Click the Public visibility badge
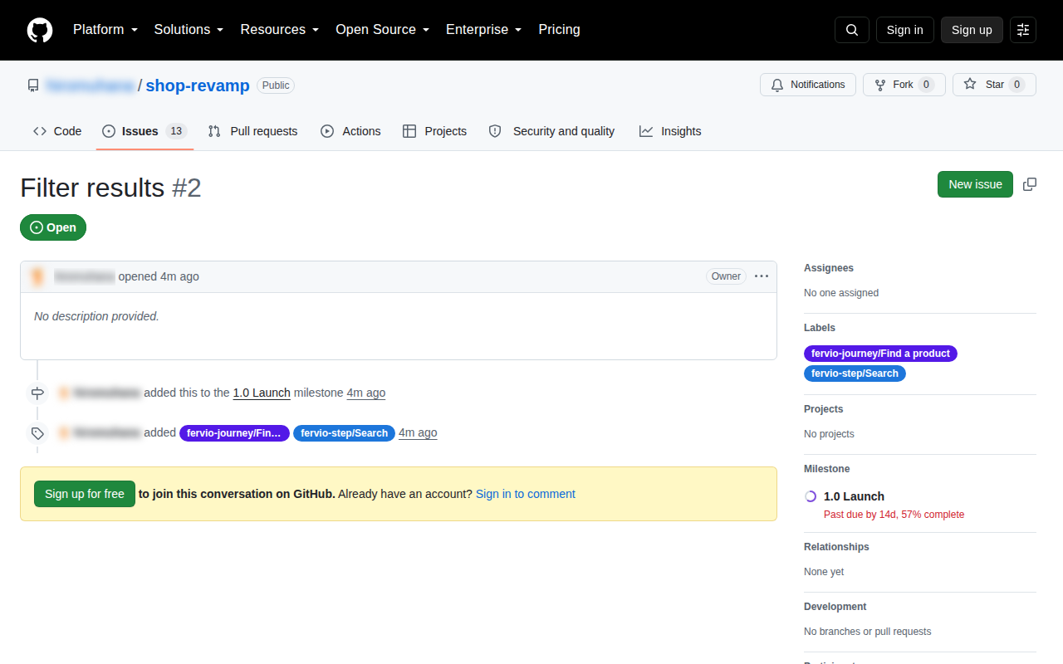The height and width of the screenshot is (664, 1063). [x=276, y=85]
